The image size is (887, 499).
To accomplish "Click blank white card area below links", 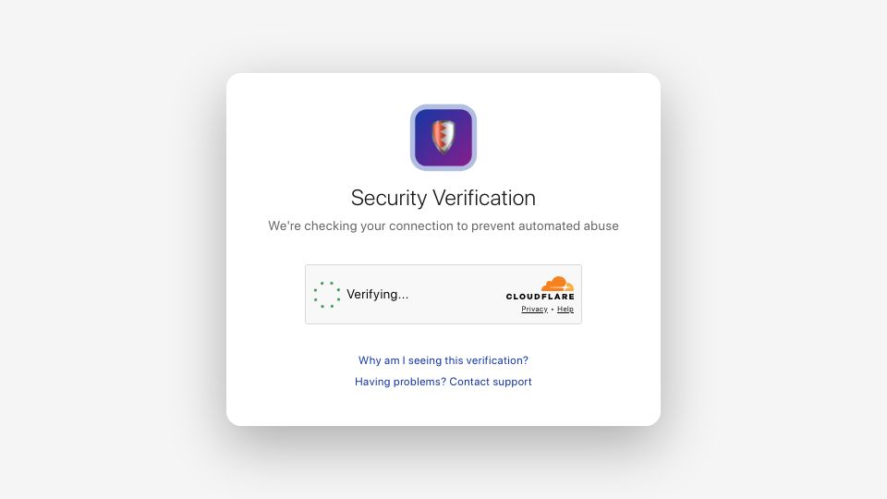I will pyautogui.click(x=443, y=408).
